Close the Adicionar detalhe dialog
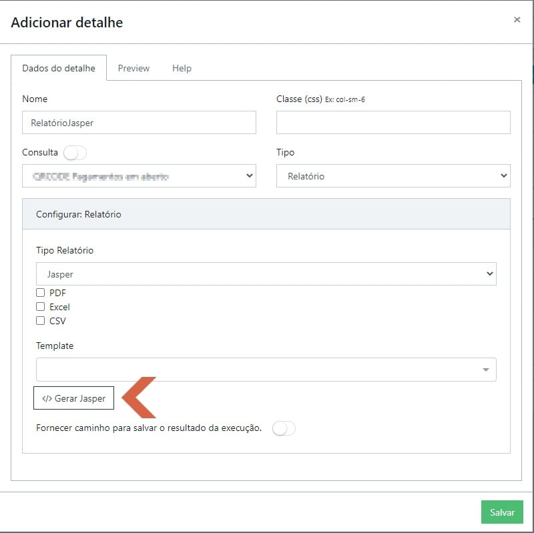Viewport: 534px width, 533px height. click(517, 20)
